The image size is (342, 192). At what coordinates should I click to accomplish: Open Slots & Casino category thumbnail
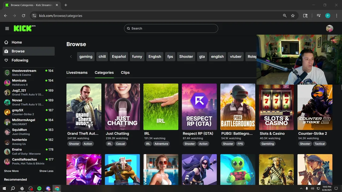276,107
